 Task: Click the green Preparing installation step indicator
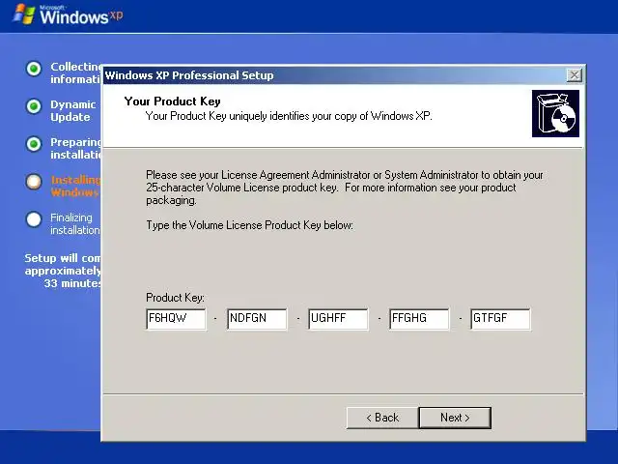(34, 144)
